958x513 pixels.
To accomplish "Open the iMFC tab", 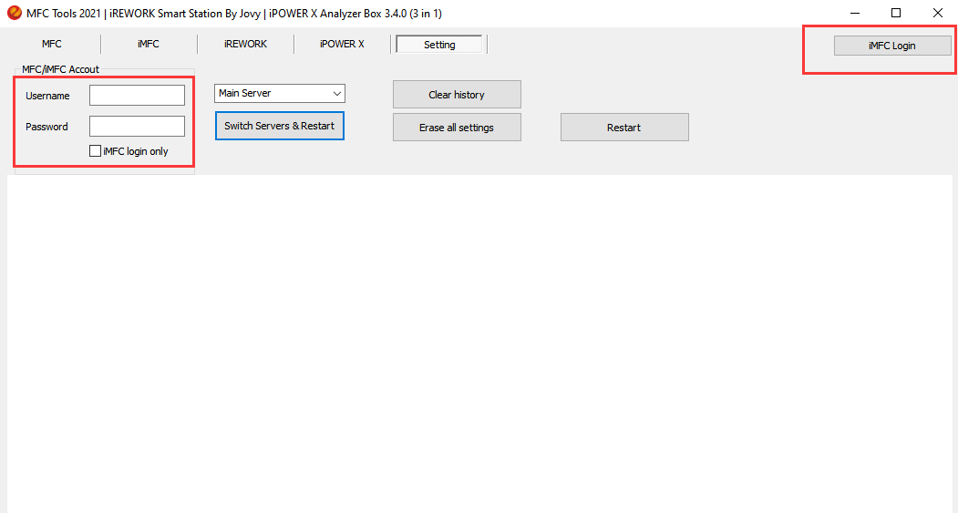I will (x=149, y=44).
